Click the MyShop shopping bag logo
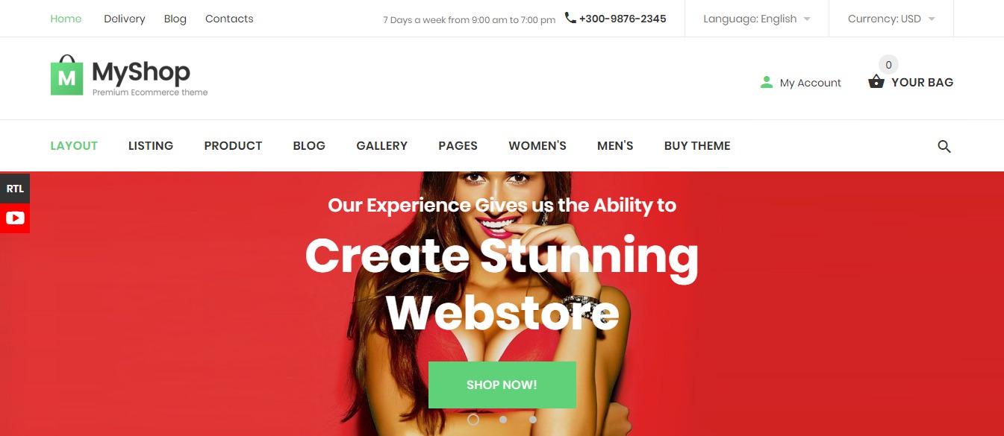 click(x=66, y=75)
